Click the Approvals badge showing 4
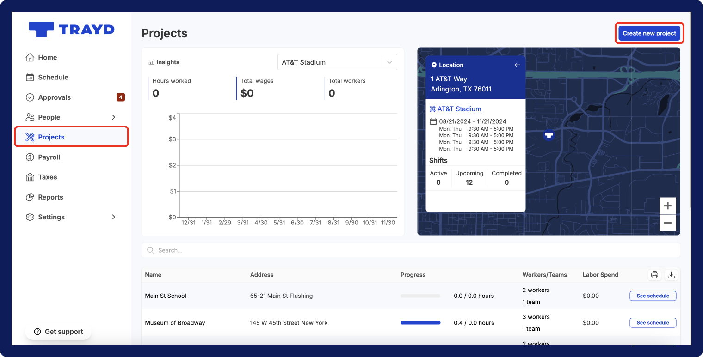The height and width of the screenshot is (357, 703). [120, 97]
